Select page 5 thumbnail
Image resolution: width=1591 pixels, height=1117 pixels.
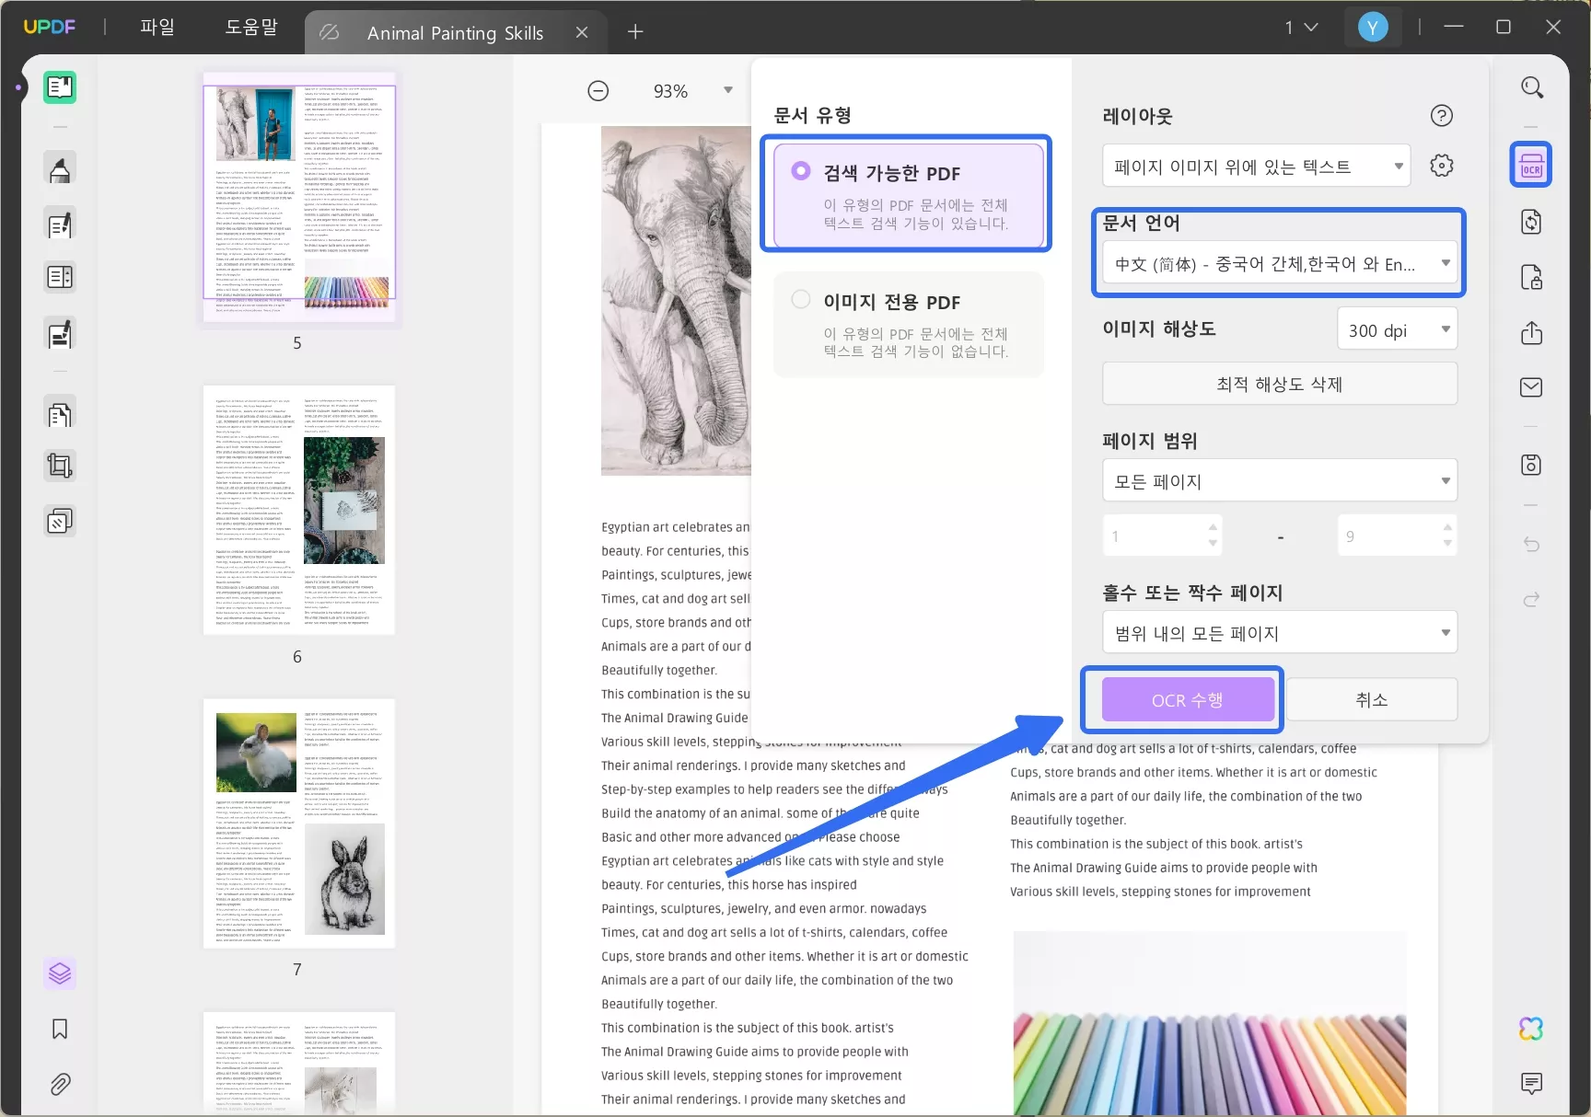[299, 198]
